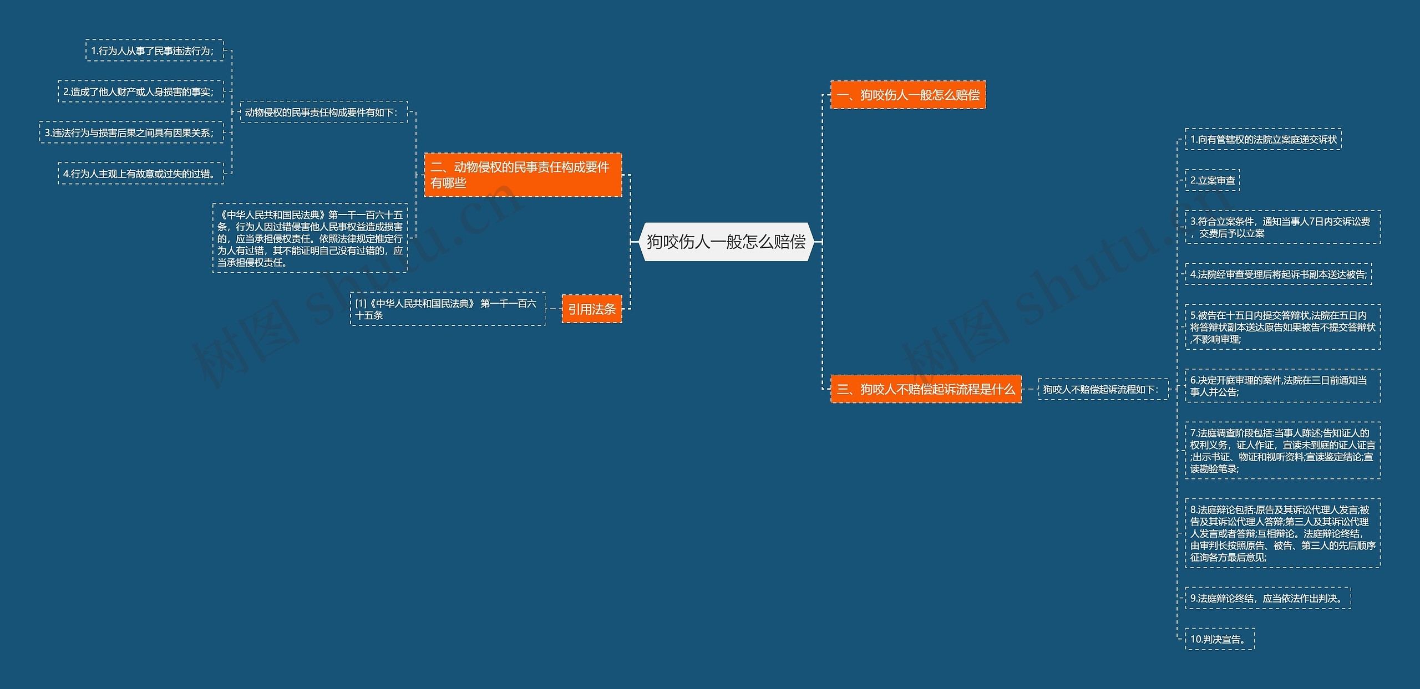This screenshot has width=1420, height=689.
Task: Select the orange 引用法条 node
Action: coord(591,309)
